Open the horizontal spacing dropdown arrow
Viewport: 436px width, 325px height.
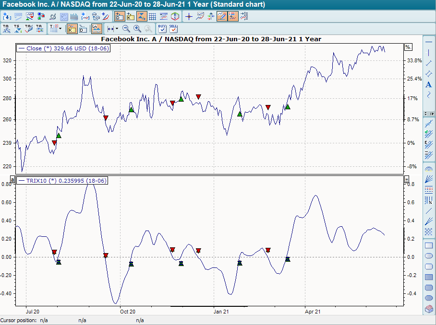tap(116, 29)
